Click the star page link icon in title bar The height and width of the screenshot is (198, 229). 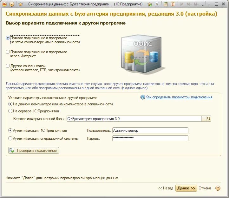[157, 4]
